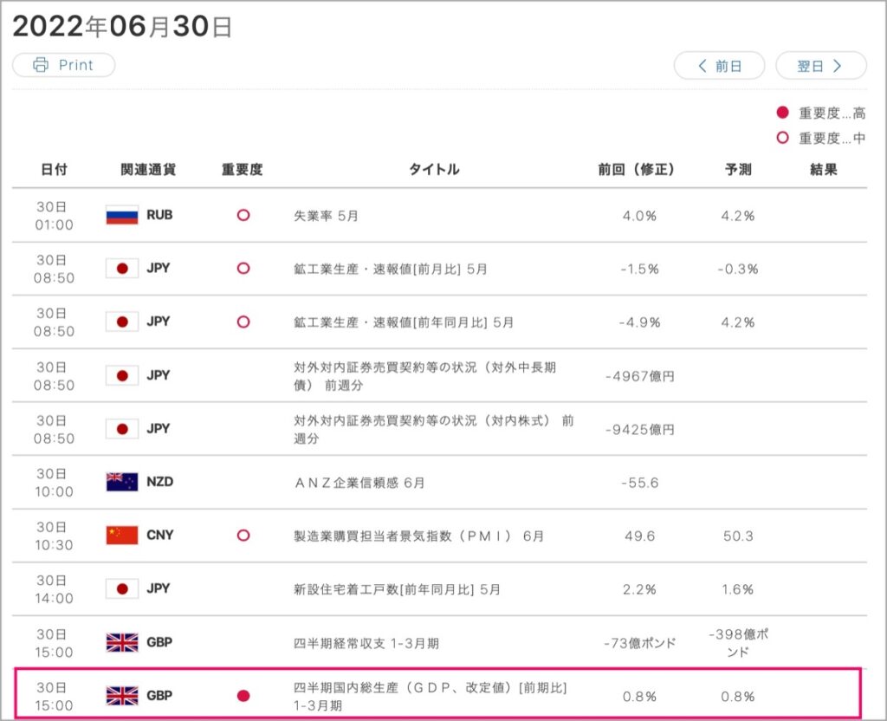Click the 30日 10:30 date cell
Viewport: 887px width, 721px height.
(x=54, y=536)
